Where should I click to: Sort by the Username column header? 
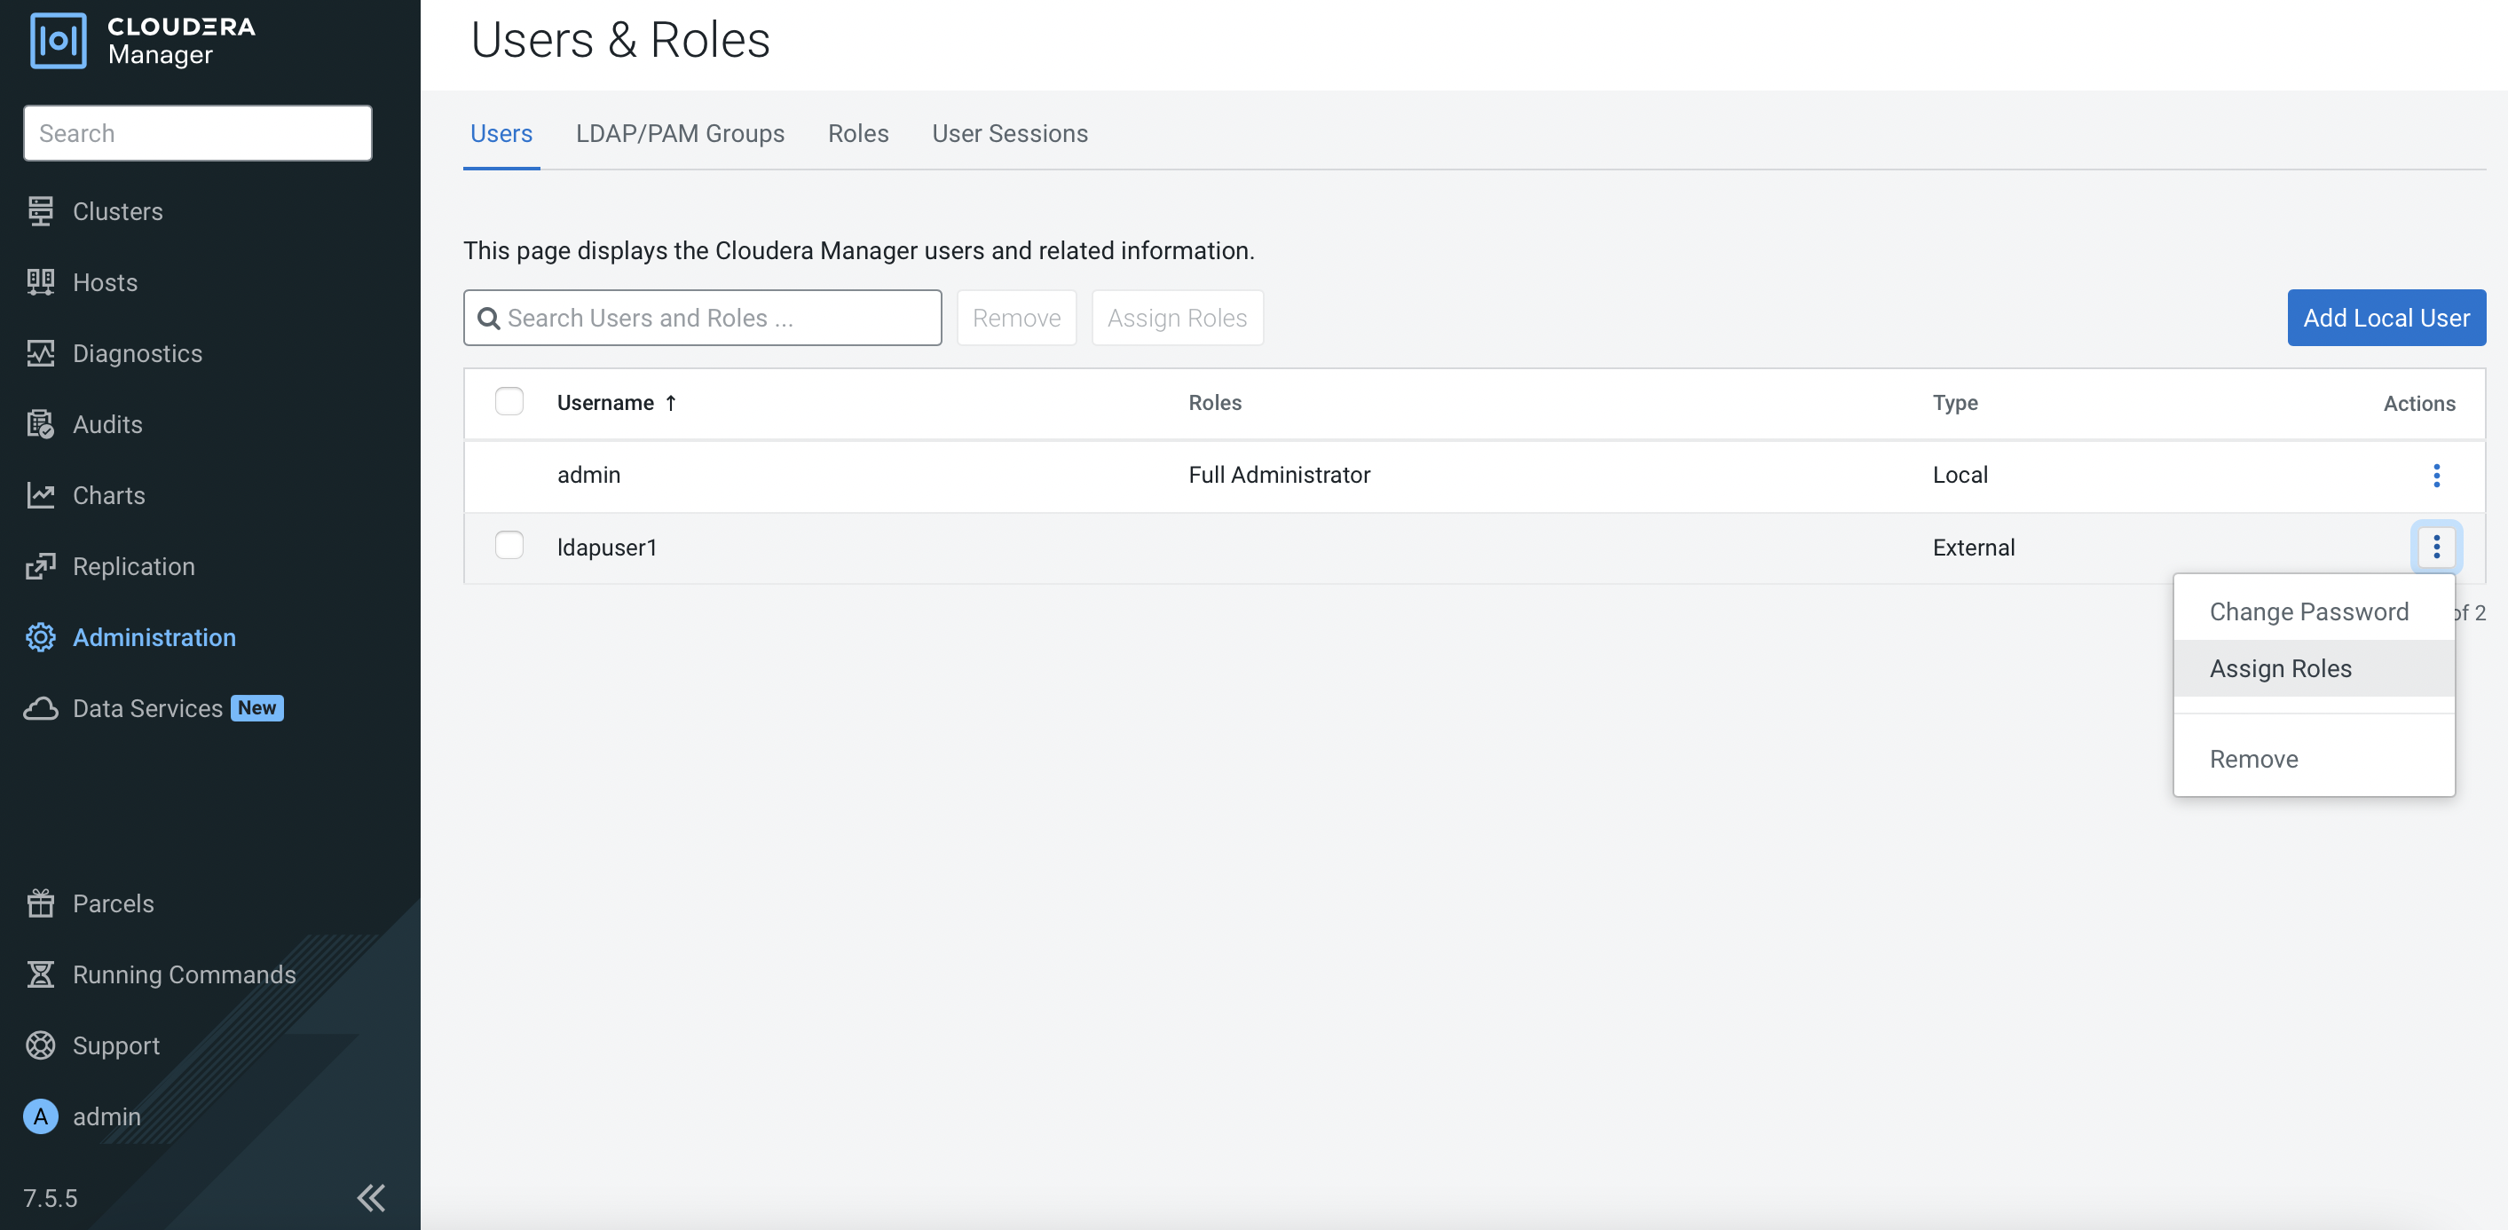[605, 403]
